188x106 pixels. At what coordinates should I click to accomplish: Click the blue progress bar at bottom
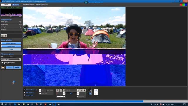pos(72,101)
